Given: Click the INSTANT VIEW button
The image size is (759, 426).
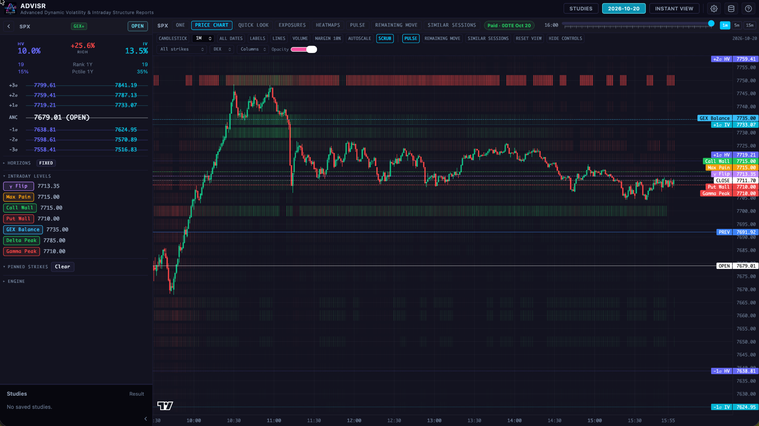Looking at the screenshot, I should [674, 9].
